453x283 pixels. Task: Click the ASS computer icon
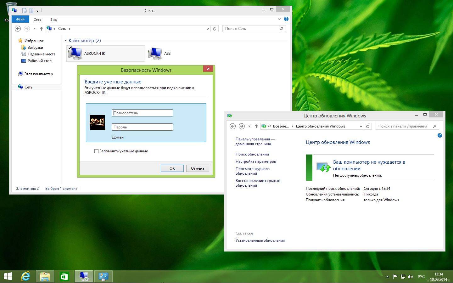[155, 54]
